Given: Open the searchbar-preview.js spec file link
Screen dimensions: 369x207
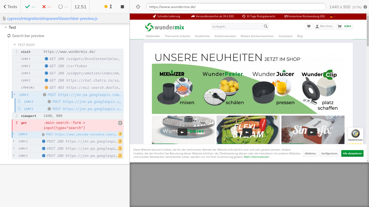Looking at the screenshot, I should click(52, 18).
